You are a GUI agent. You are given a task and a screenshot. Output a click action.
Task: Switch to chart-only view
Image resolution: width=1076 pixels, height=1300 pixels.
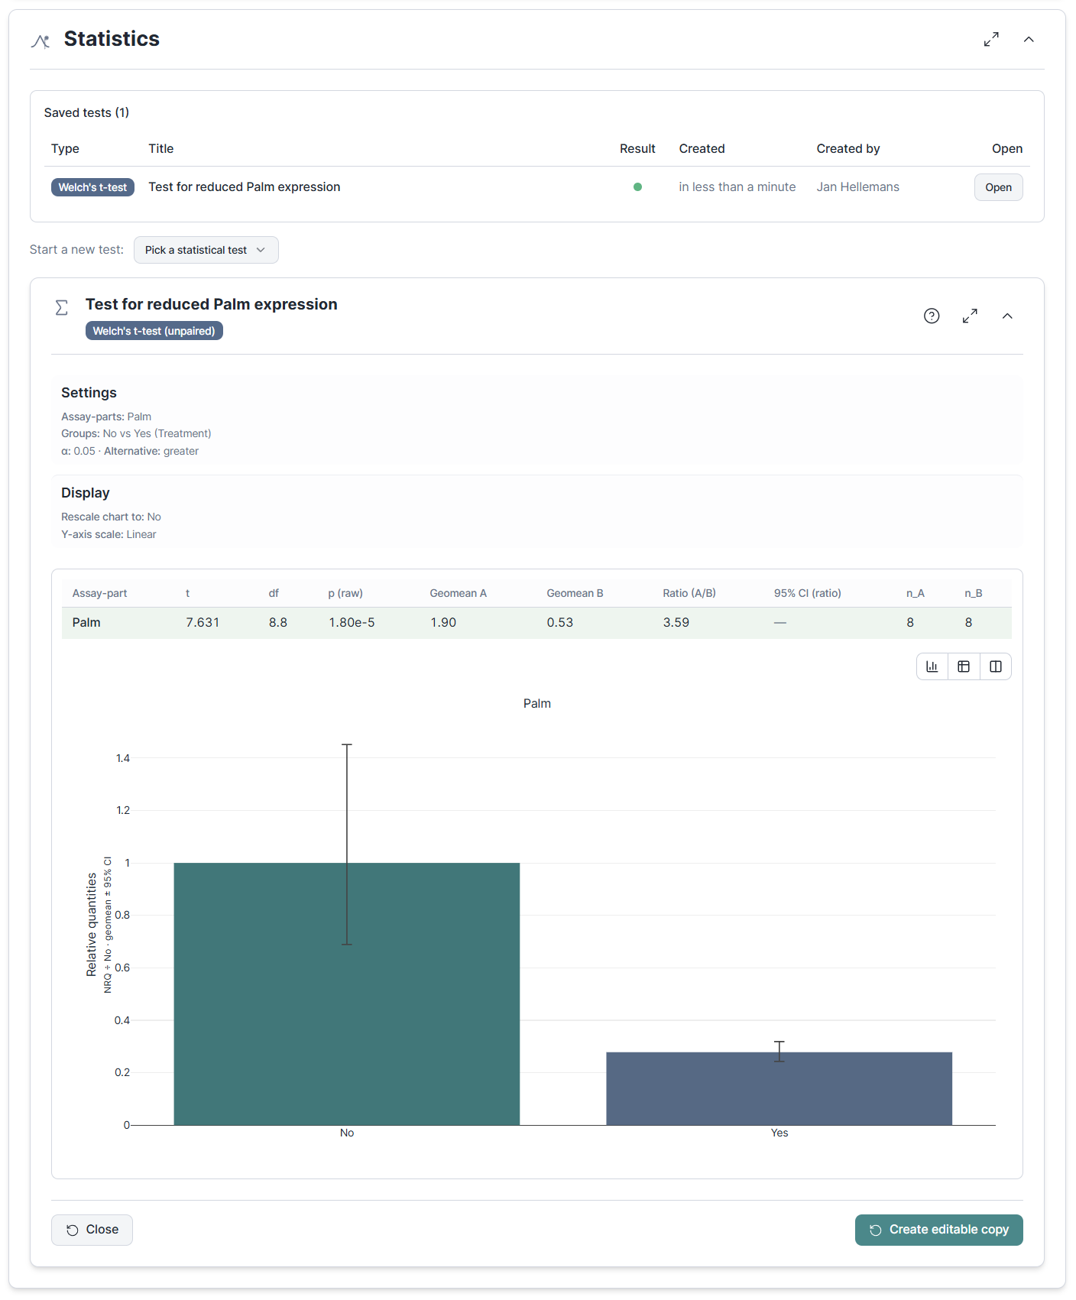coord(932,666)
